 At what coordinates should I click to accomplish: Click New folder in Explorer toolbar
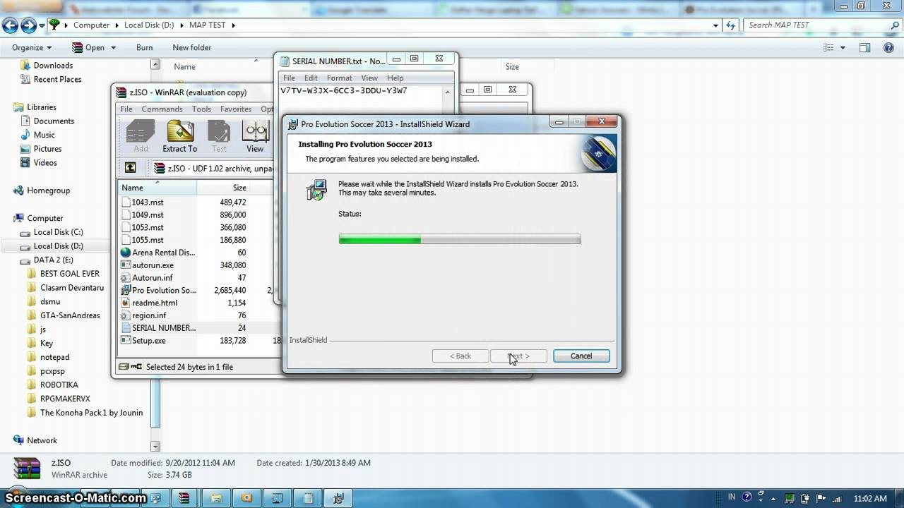tap(192, 47)
